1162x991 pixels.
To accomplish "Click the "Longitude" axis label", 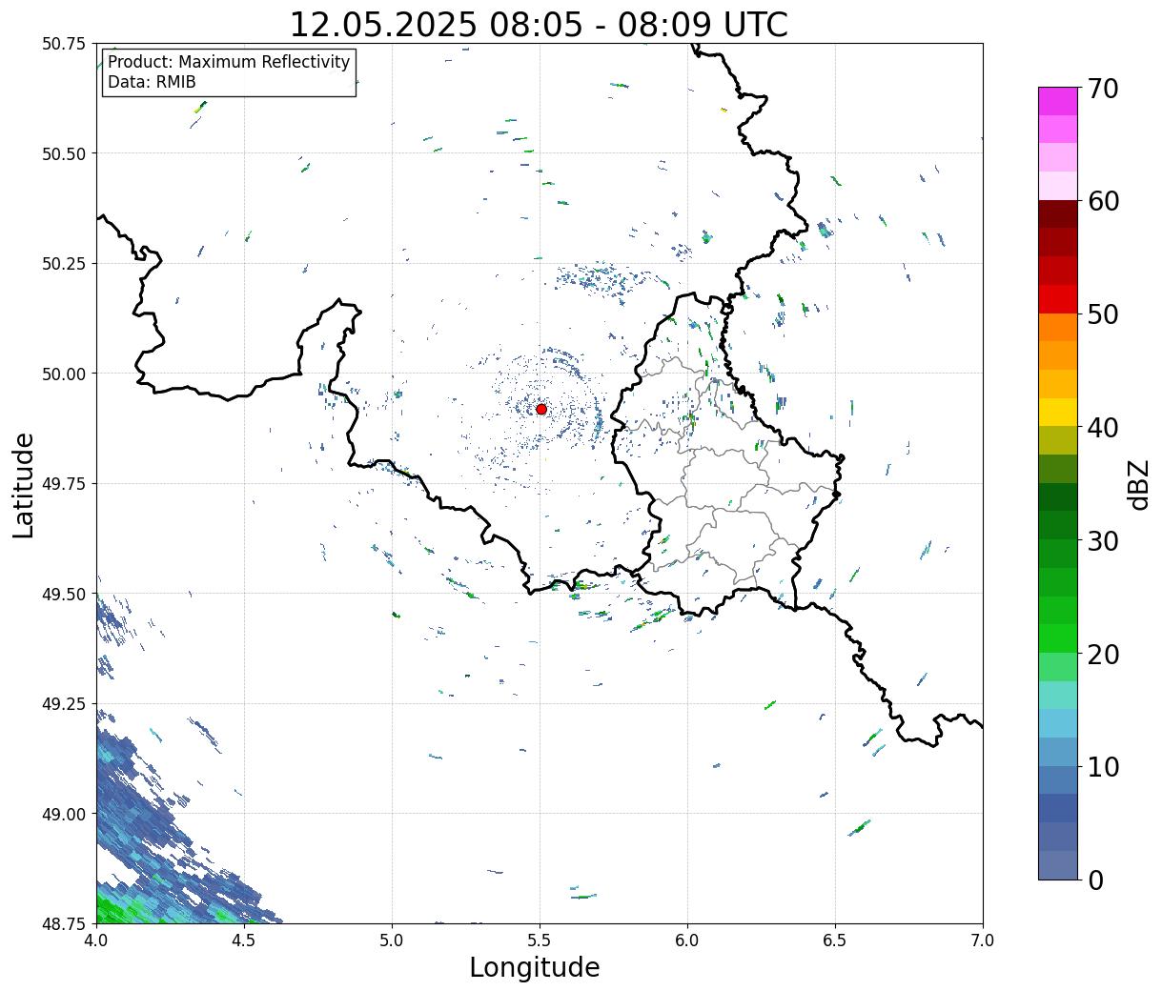I will point(535,967).
